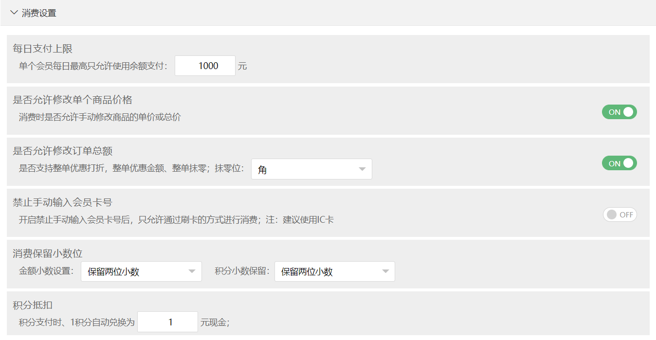The height and width of the screenshot is (340, 656).
Task: Click the 每日支付上限 section heading
Action: coord(43,49)
